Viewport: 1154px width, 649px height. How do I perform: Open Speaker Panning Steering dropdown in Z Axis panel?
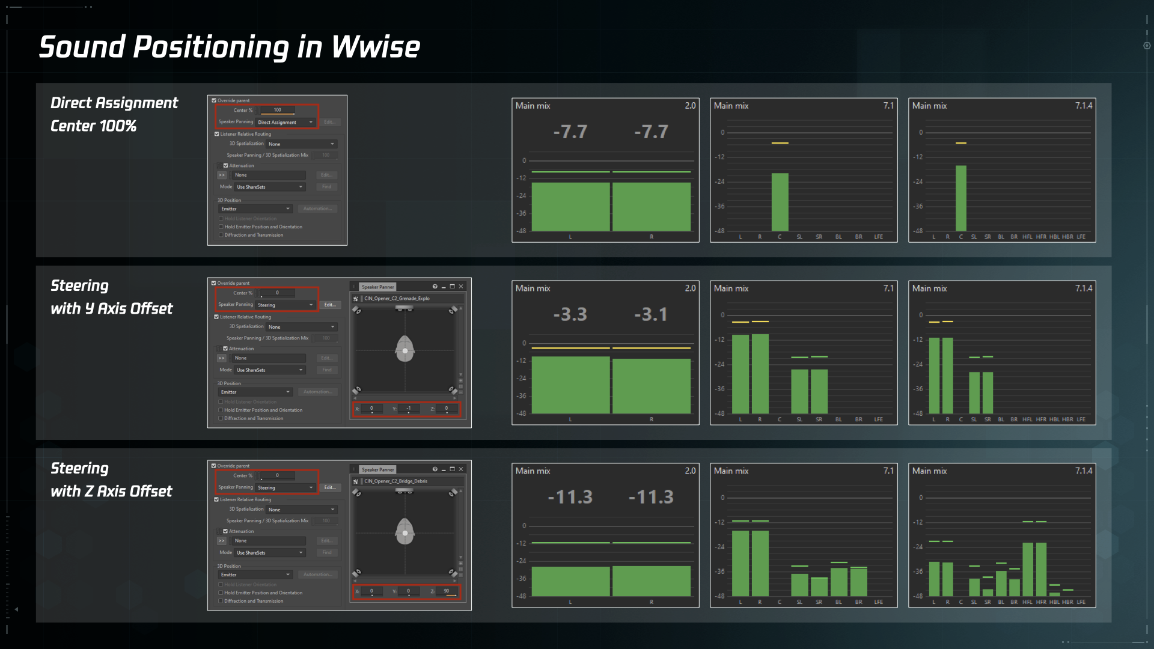tap(286, 487)
